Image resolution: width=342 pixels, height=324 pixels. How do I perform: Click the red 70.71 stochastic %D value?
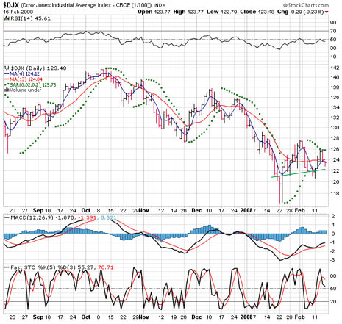click(106, 267)
